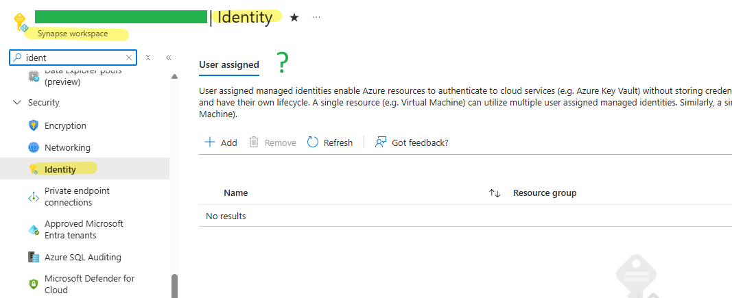Open the Networking menu item
The height and width of the screenshot is (298, 732).
[x=68, y=147]
